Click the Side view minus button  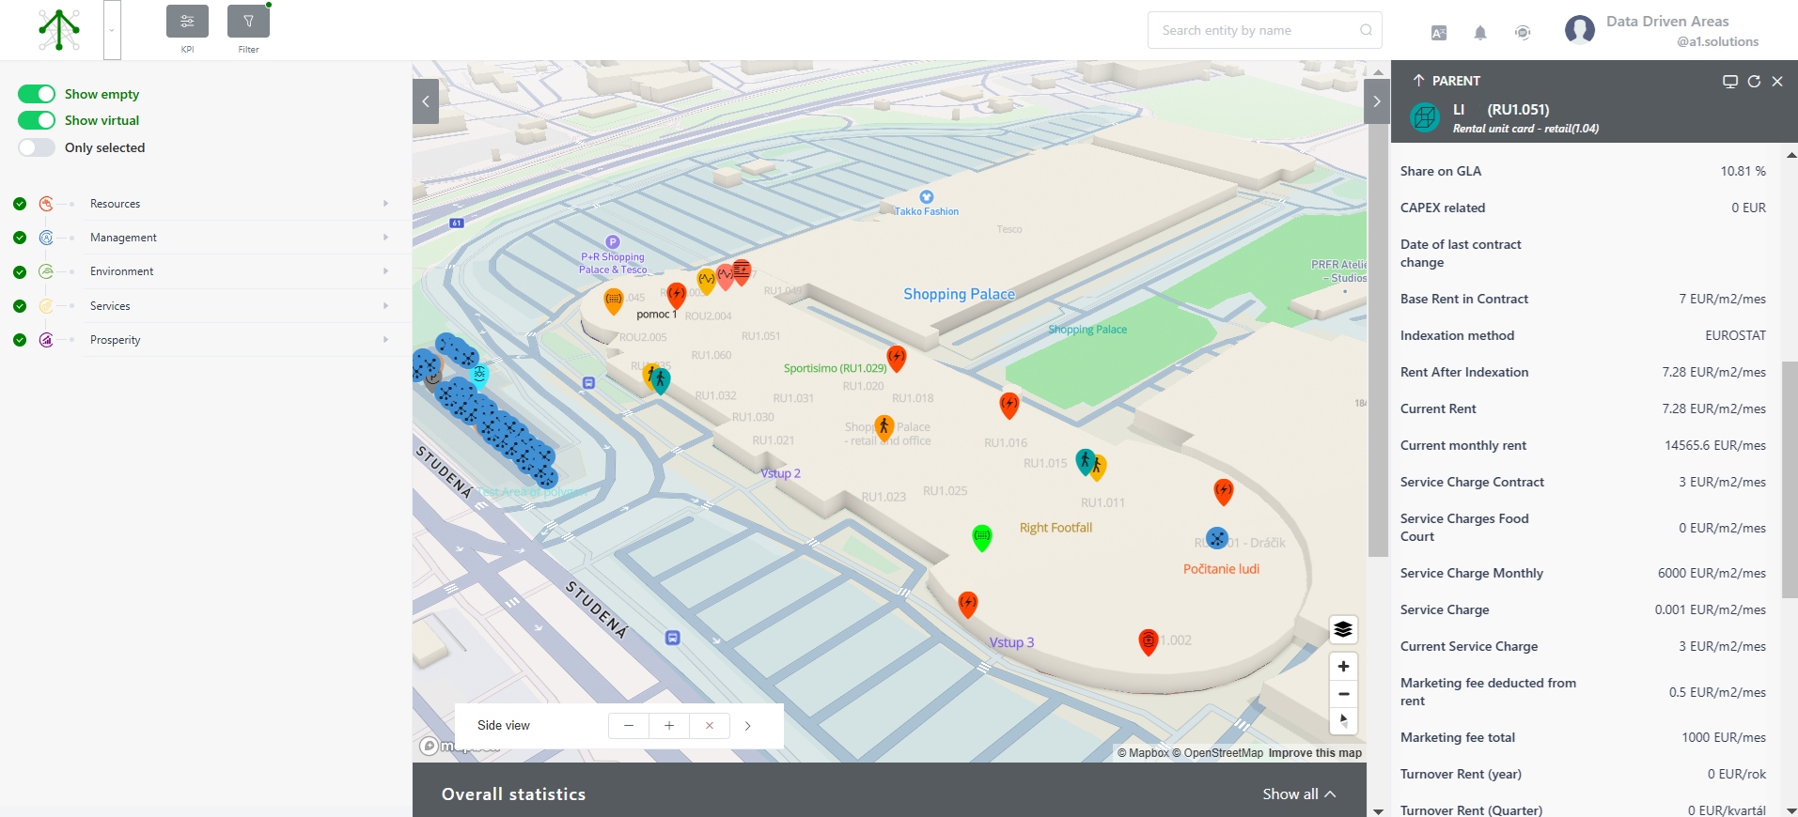[x=629, y=726]
